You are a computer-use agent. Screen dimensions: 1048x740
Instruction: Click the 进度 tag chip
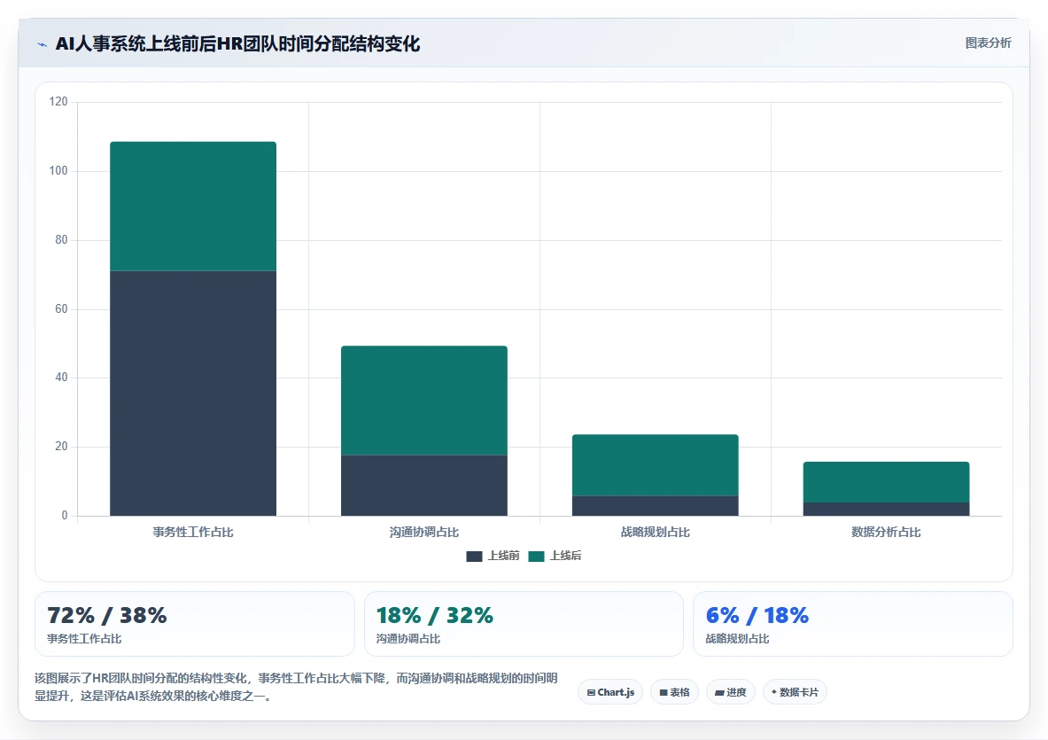731,692
